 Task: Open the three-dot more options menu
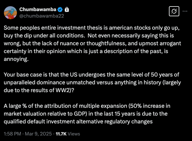[185, 11]
